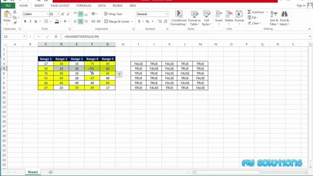
Task: Click Increase Decimal icon
Action: (x=160, y=22)
